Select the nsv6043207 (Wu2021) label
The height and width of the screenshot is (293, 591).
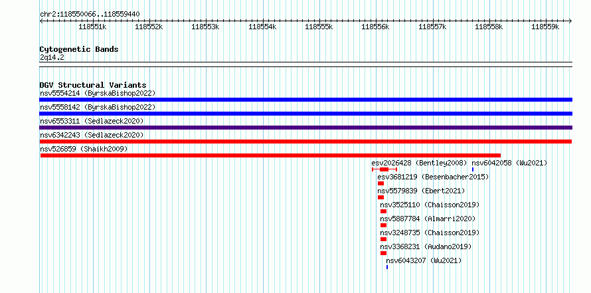tap(424, 260)
